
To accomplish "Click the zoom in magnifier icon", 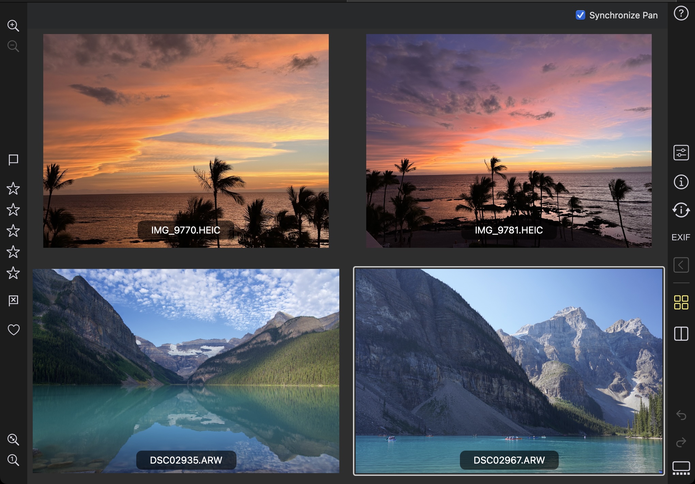I will point(13,26).
